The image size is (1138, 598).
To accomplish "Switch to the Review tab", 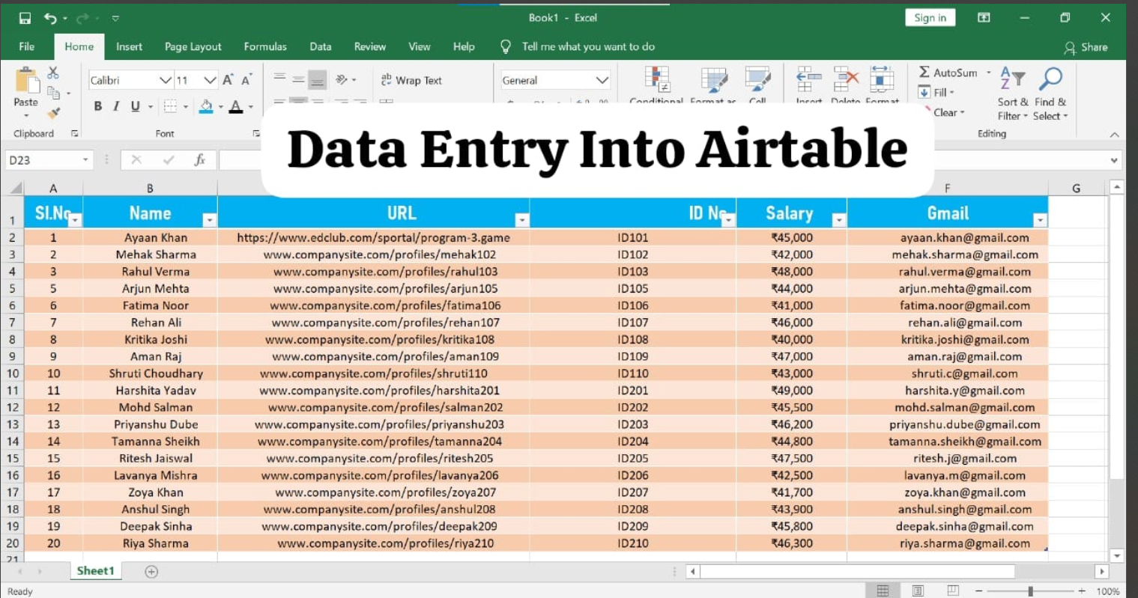I will click(370, 46).
